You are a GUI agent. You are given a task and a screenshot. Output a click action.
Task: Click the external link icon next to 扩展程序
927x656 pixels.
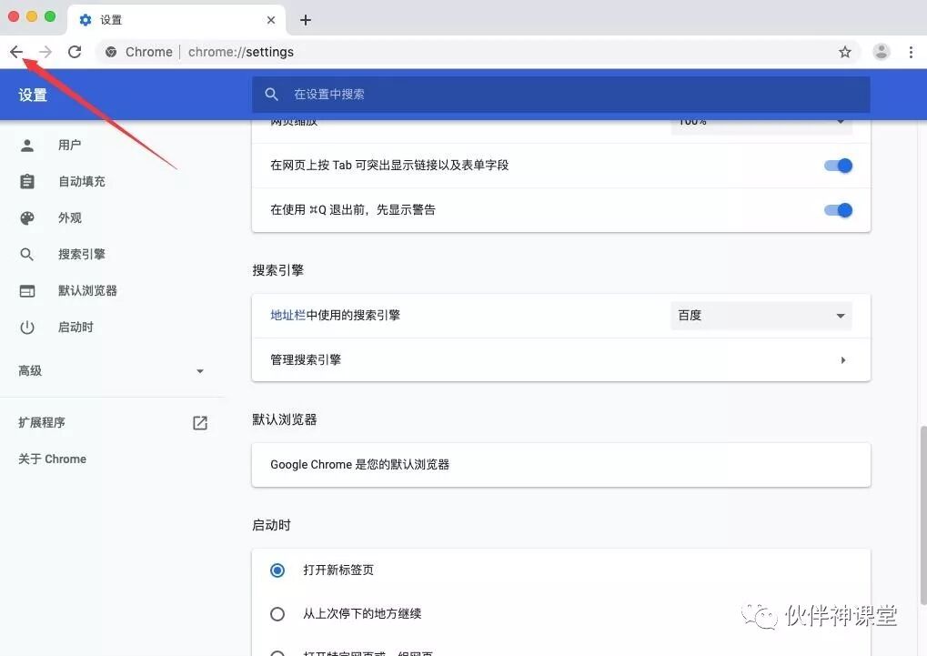coord(200,422)
